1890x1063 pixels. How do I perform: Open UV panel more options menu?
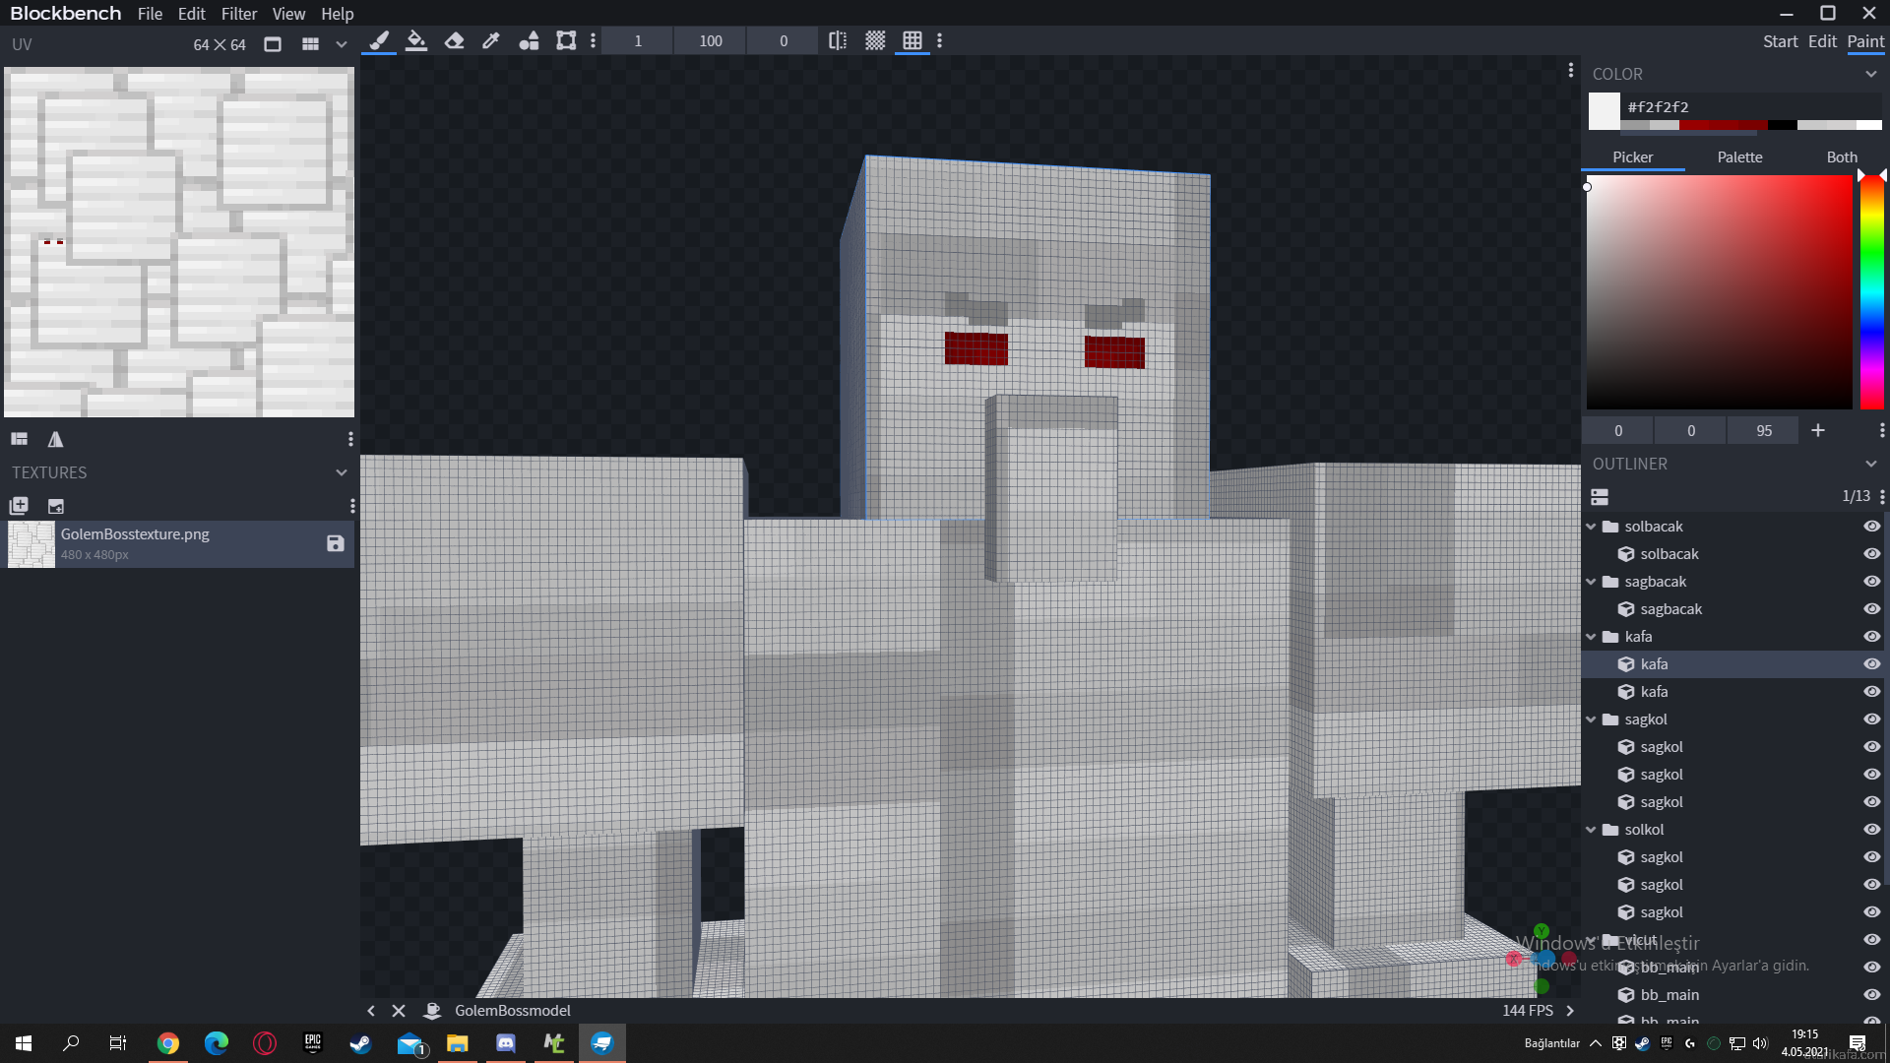click(350, 439)
